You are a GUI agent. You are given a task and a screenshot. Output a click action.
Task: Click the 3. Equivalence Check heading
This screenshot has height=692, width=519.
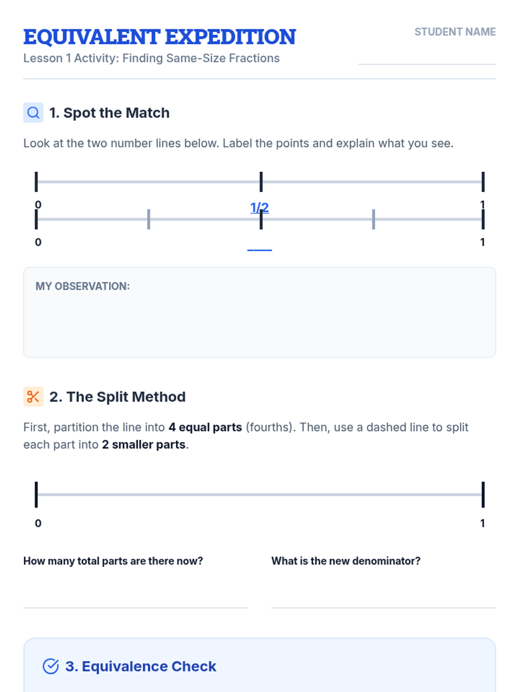coord(141,666)
